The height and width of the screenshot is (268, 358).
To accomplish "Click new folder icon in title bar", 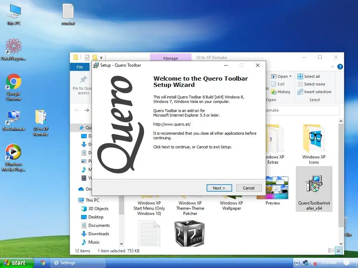I will 95,58.
